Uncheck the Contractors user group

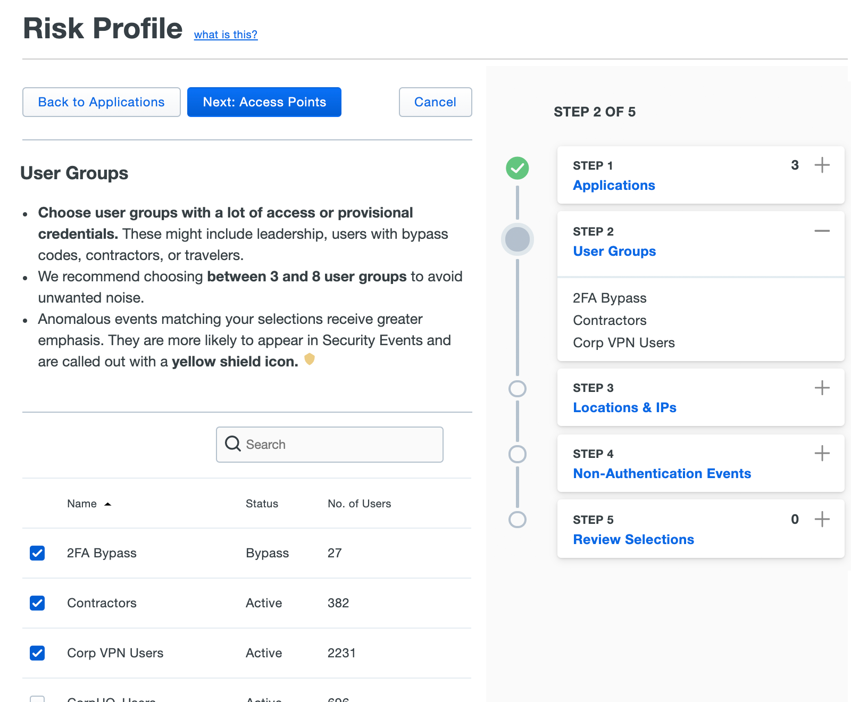point(37,603)
